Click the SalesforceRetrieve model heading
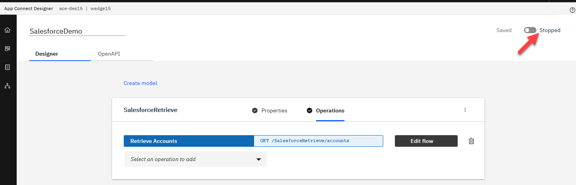This screenshot has width=576, height=185. (x=150, y=110)
